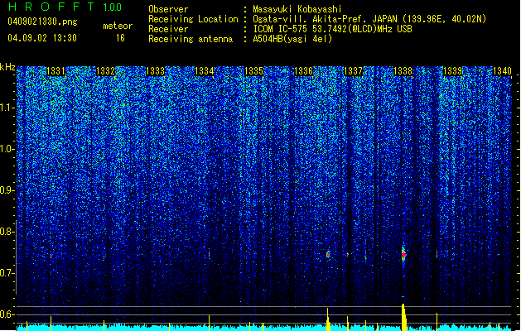
Task: Click the date stamp 04.09.02 13:30
Action: point(42,38)
